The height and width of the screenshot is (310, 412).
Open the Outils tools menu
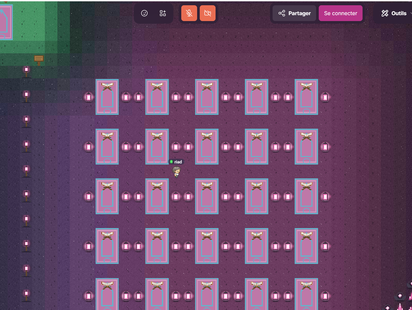point(395,13)
